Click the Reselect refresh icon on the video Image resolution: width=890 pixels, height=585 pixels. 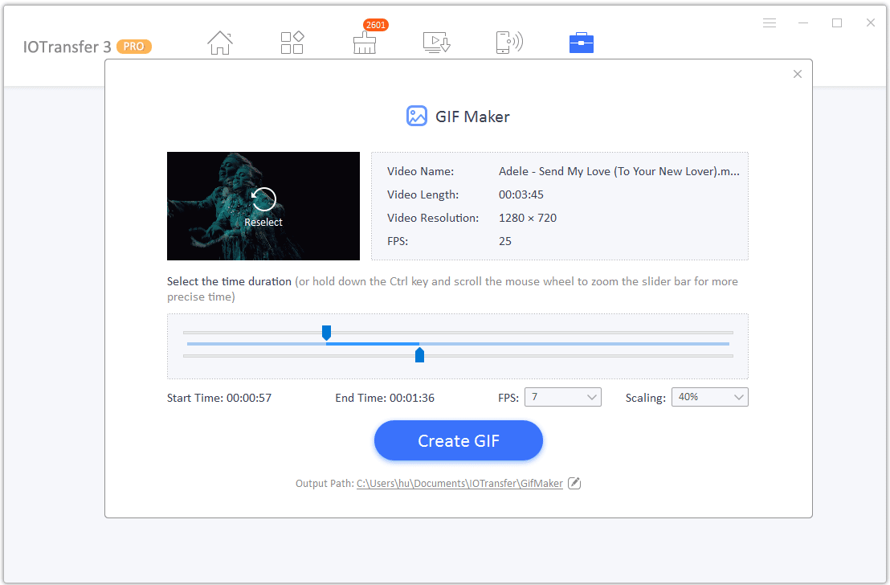263,198
